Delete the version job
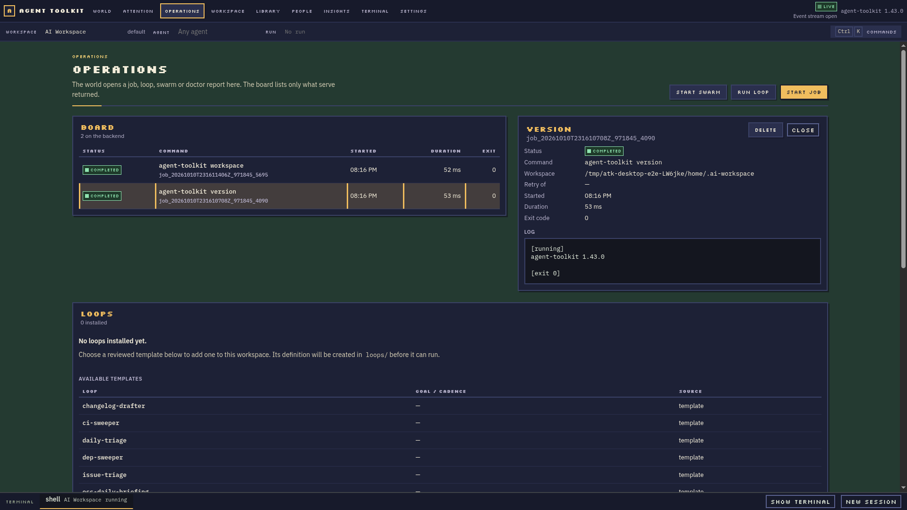 coord(765,130)
